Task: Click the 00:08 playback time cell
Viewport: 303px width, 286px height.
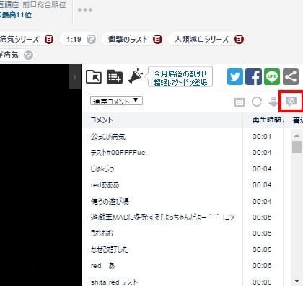Action: click(262, 282)
